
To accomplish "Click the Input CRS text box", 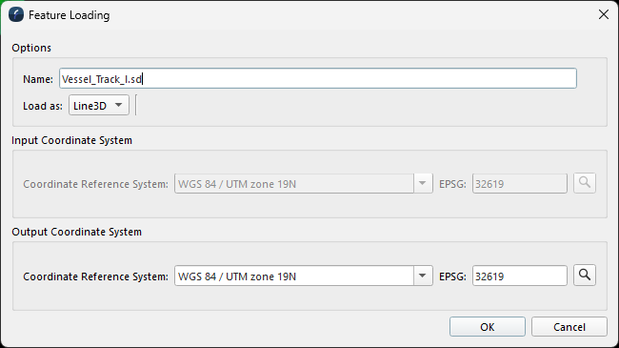I will tap(294, 183).
